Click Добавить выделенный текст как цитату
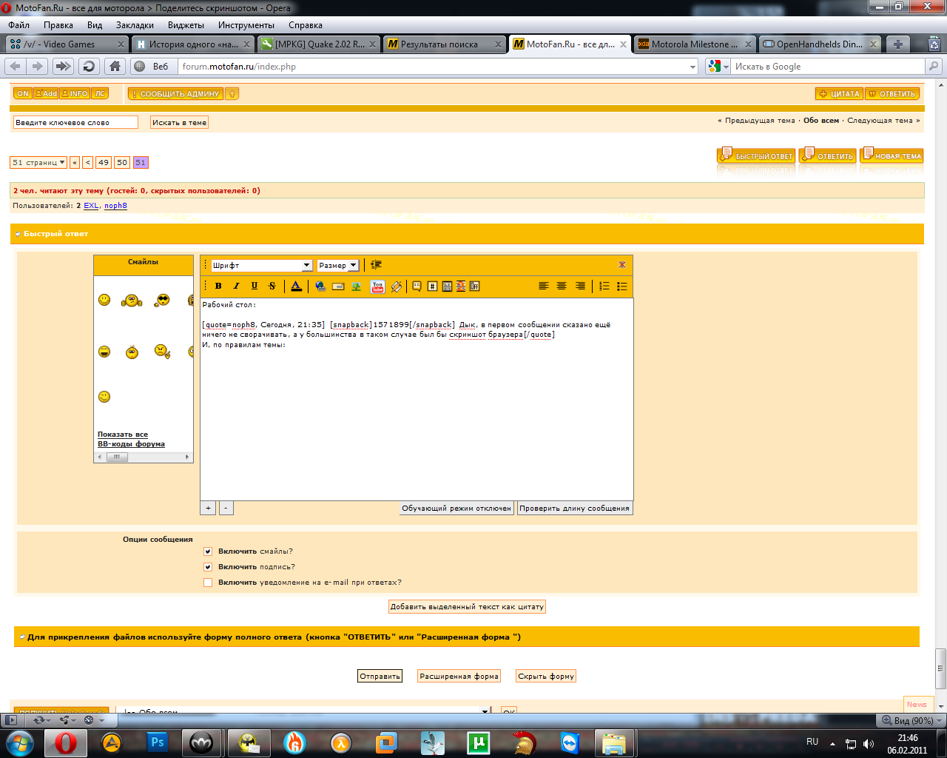 (467, 606)
